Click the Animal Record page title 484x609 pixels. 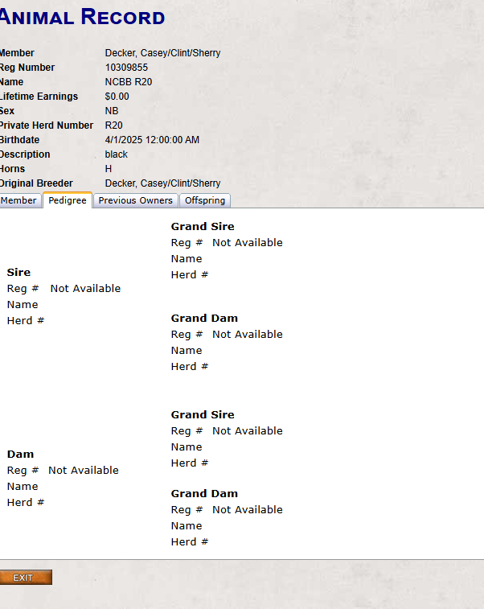pyautogui.click(x=82, y=18)
